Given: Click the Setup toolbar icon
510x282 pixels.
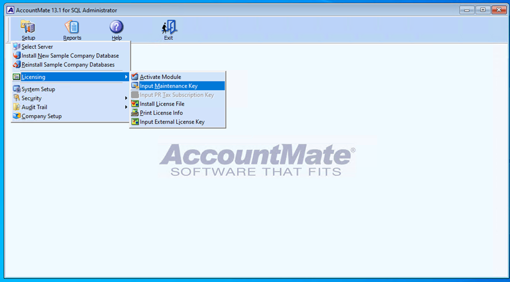Looking at the screenshot, I should tap(28, 27).
